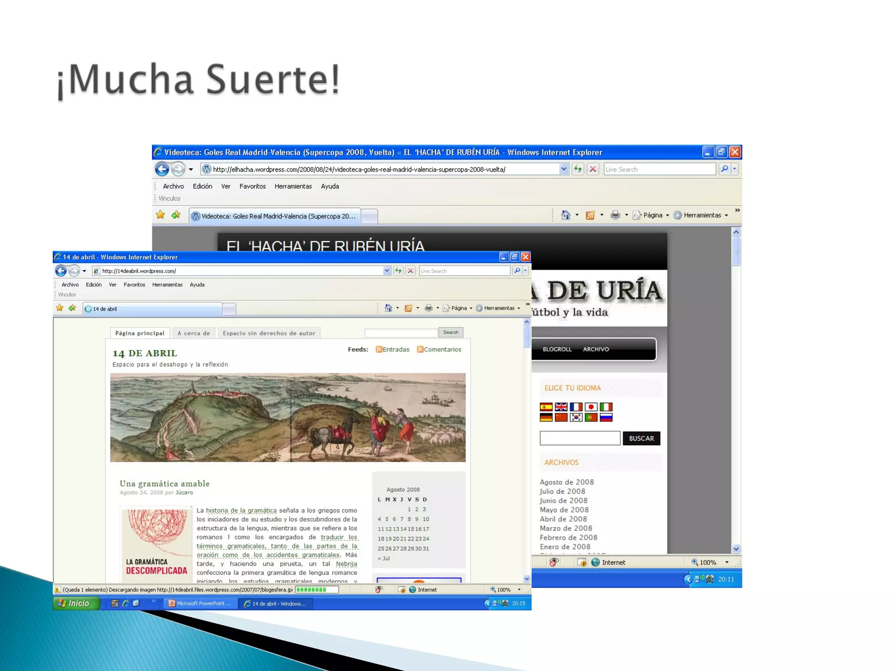Open the new tab button in the 14 de abril window
This screenshot has width=894, height=671.
[x=229, y=309]
